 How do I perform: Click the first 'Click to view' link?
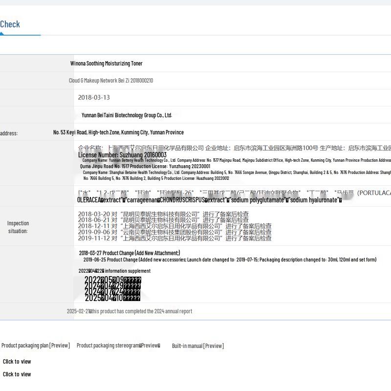17,362
